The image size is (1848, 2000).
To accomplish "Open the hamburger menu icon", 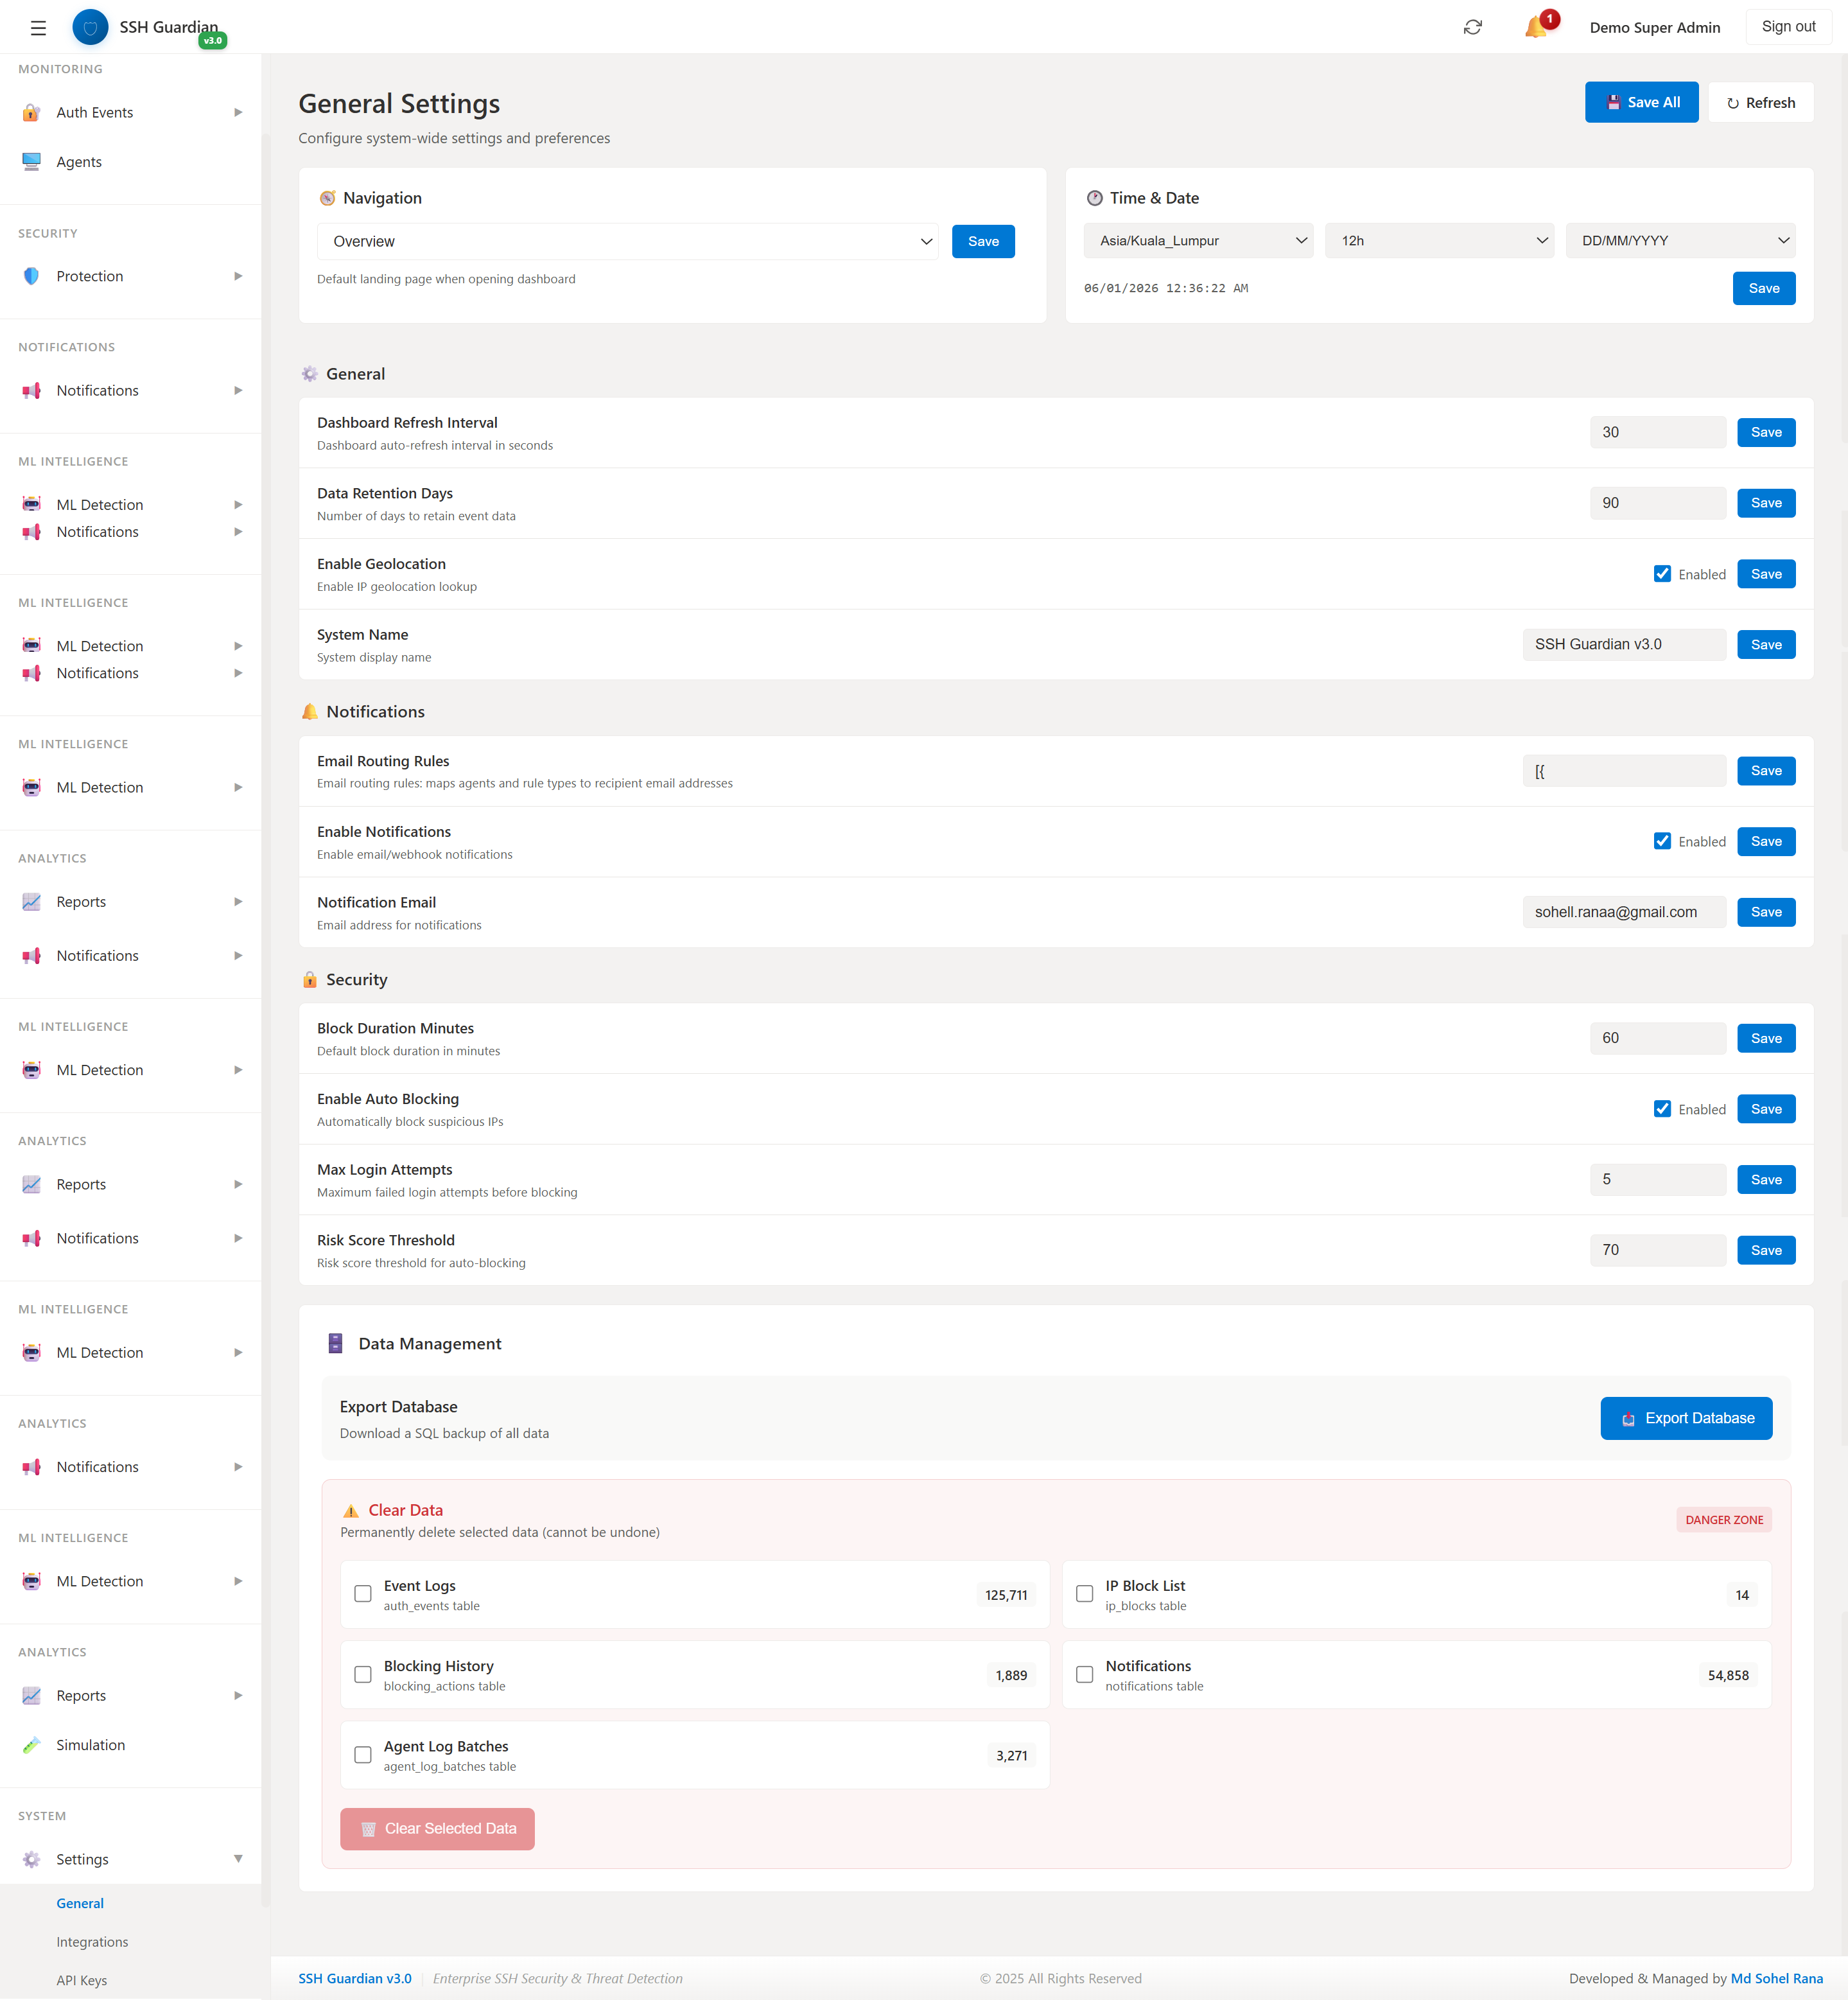I will 37,27.
